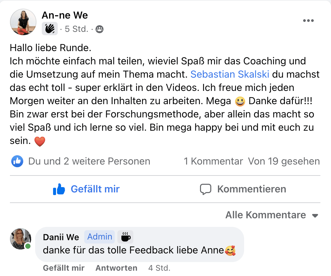
Task: Show who liked: Du und 2 weitere Personen
Action: coord(89,161)
